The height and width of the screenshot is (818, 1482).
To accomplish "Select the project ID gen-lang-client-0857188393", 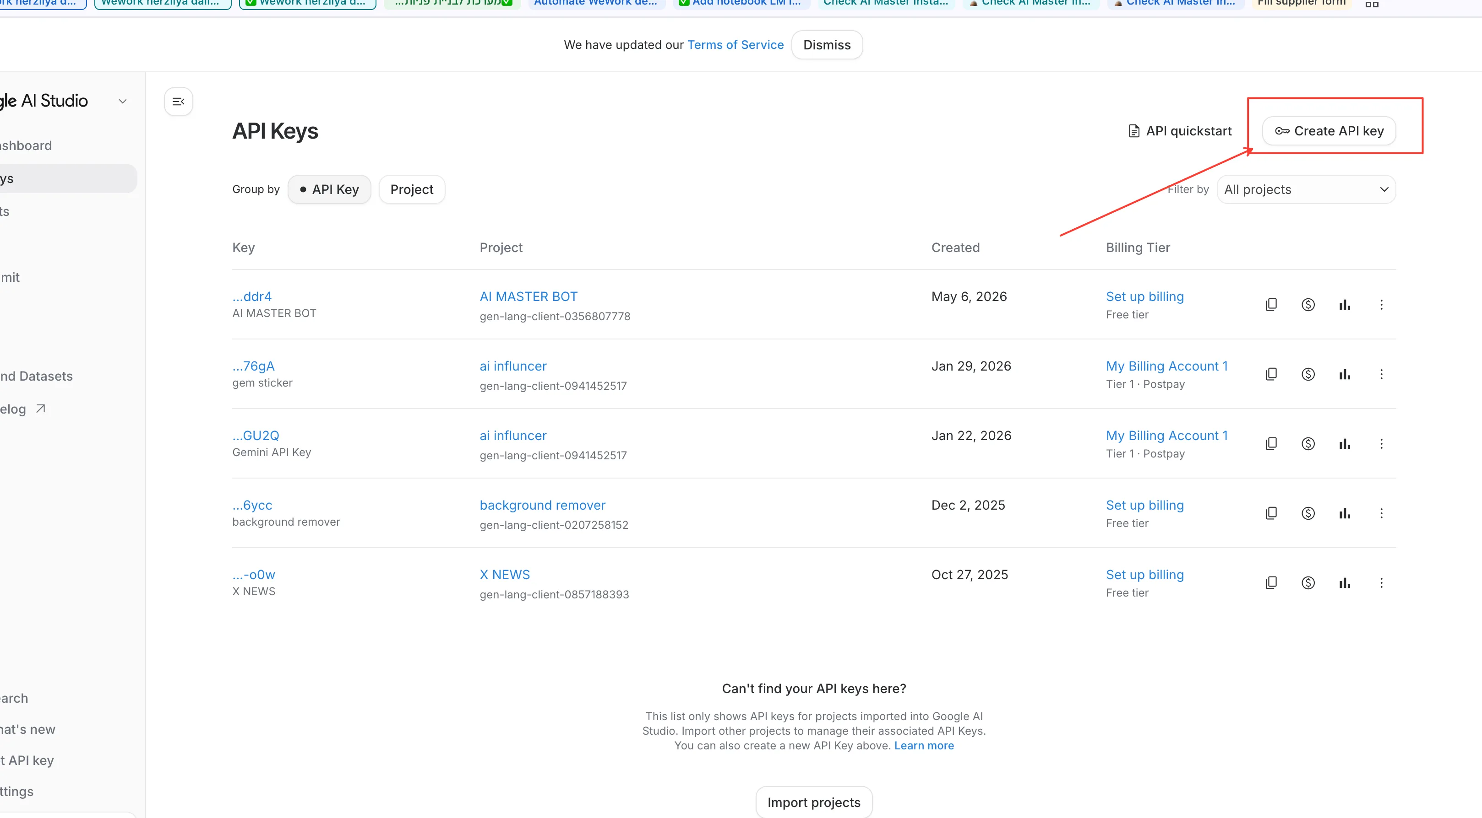I will click(555, 594).
